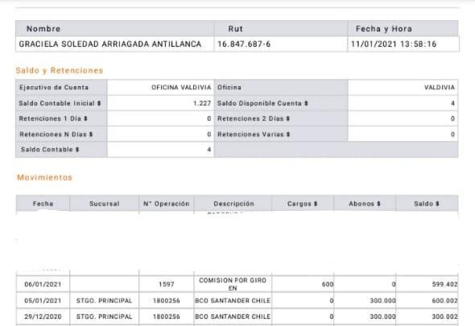Select the Ejecutivo de Cuenta label
Image resolution: width=475 pixels, height=326 pixels.
pos(54,88)
